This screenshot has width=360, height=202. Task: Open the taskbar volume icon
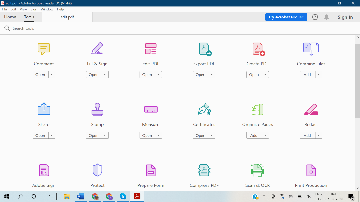pos(309,197)
